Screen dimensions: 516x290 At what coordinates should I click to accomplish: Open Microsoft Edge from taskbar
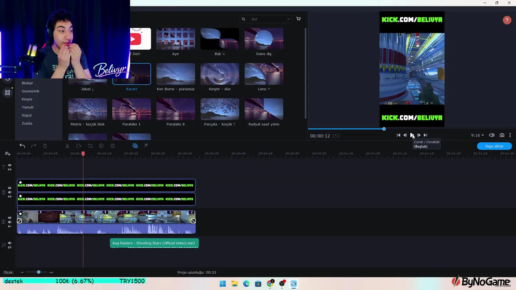coord(246,284)
